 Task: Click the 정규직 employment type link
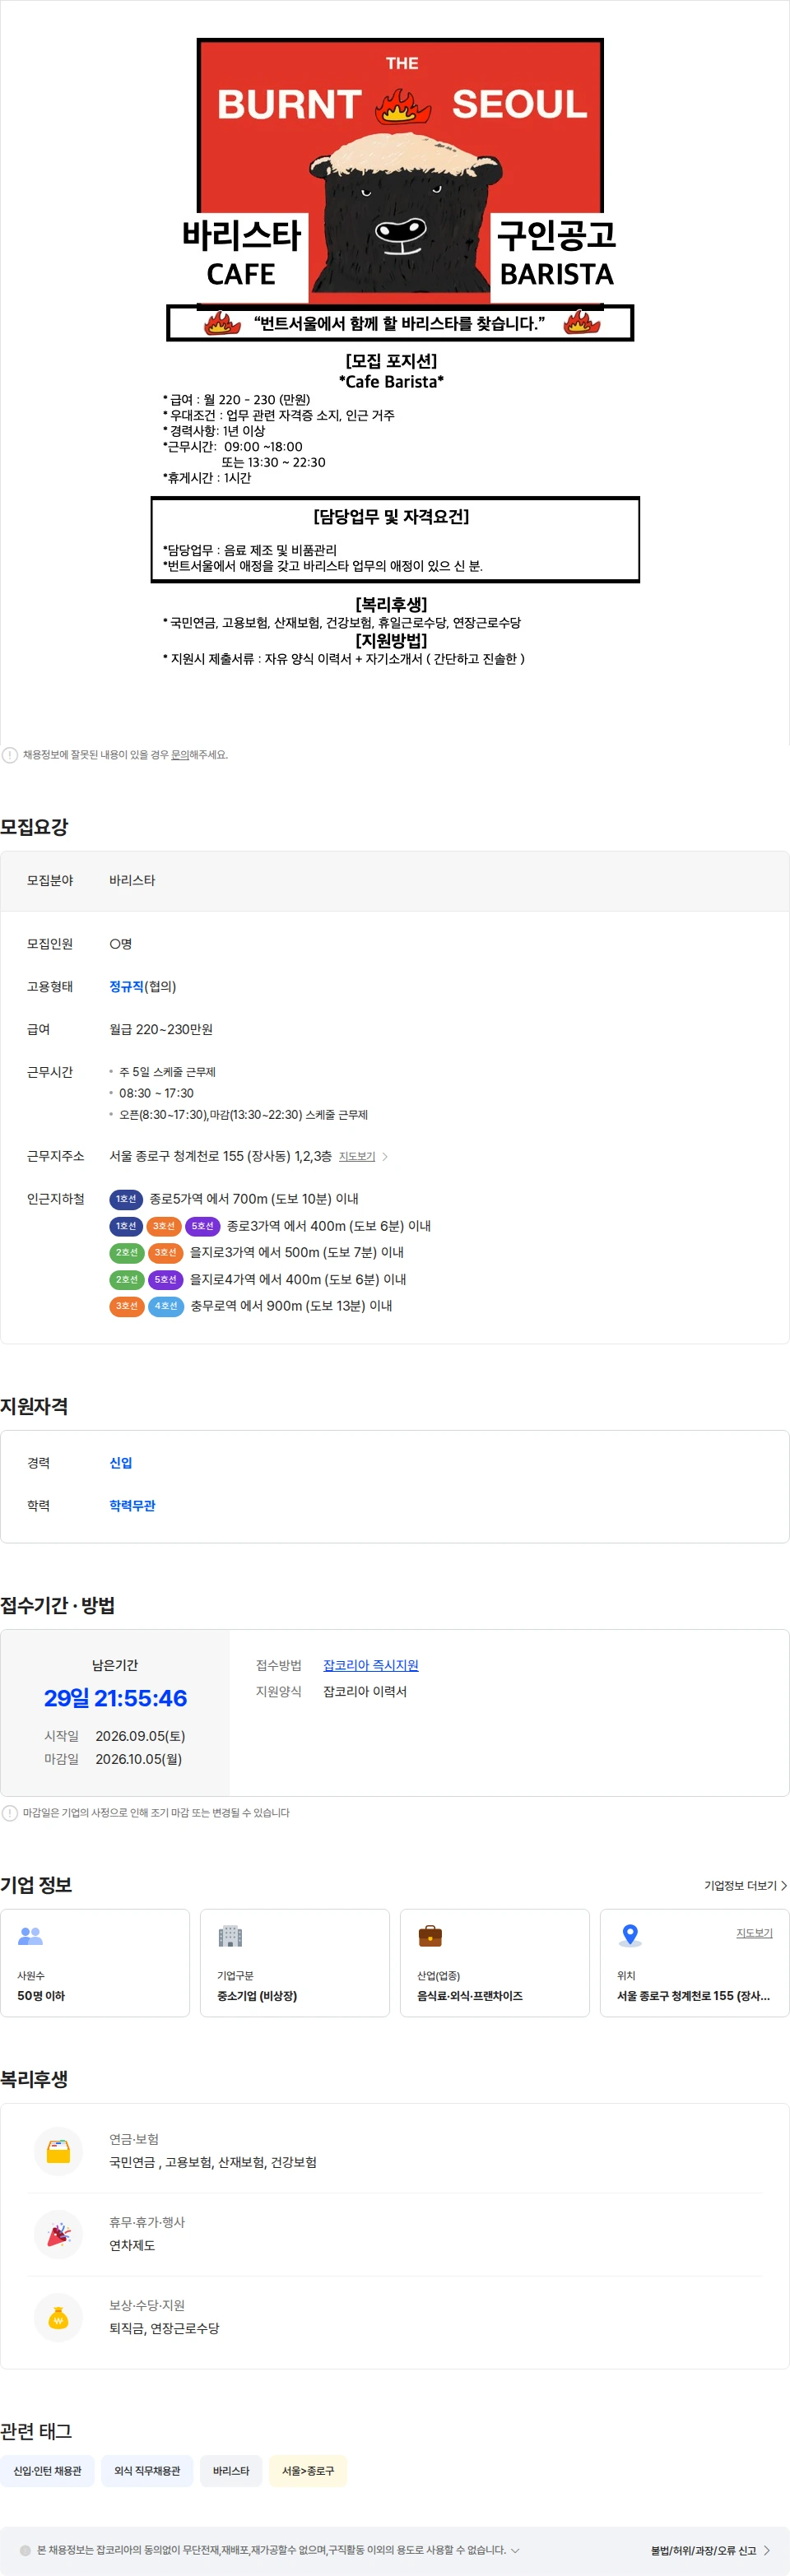click(126, 986)
